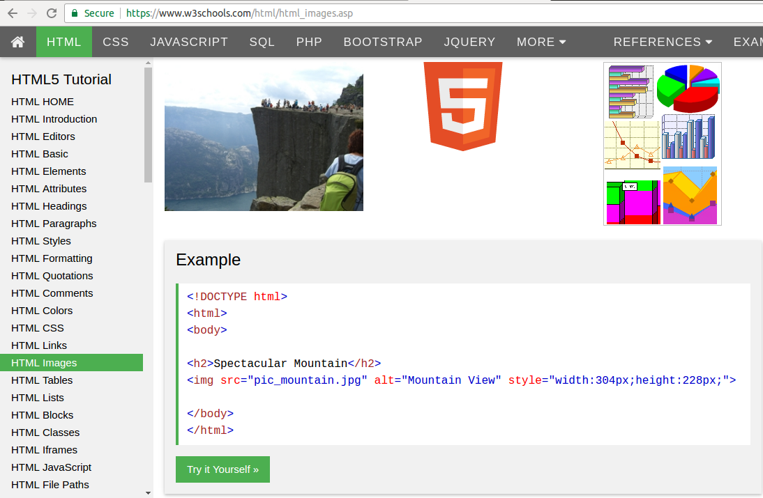Select the HTML tab in top navigation

point(64,42)
